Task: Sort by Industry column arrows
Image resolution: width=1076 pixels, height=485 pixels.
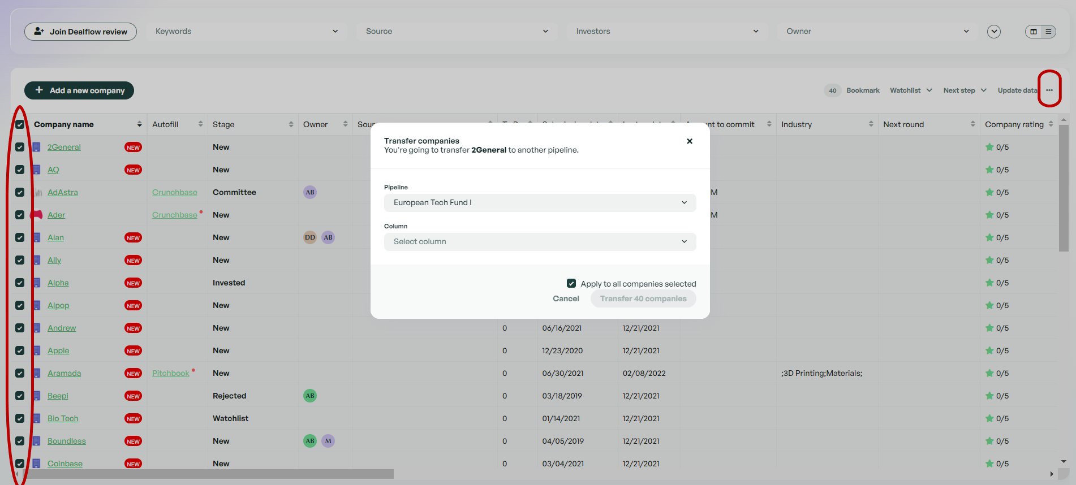Action: (871, 124)
